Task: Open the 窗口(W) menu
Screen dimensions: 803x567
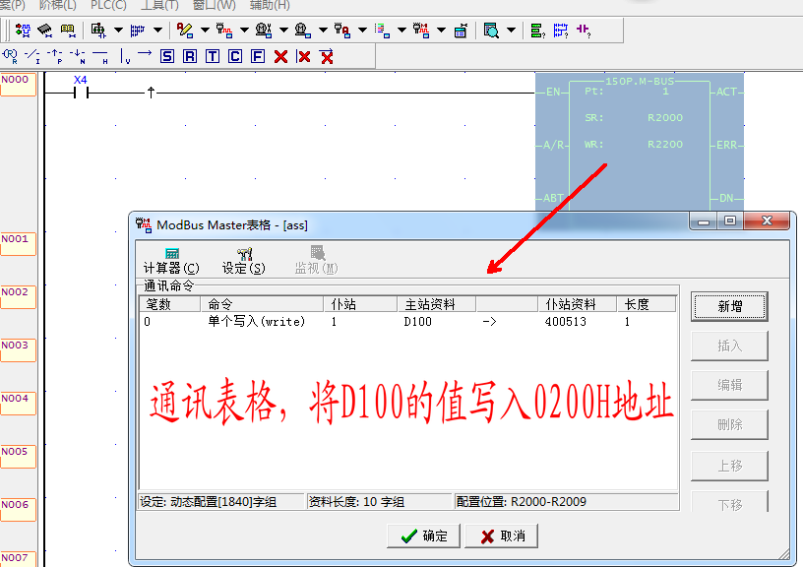Action: (x=214, y=5)
